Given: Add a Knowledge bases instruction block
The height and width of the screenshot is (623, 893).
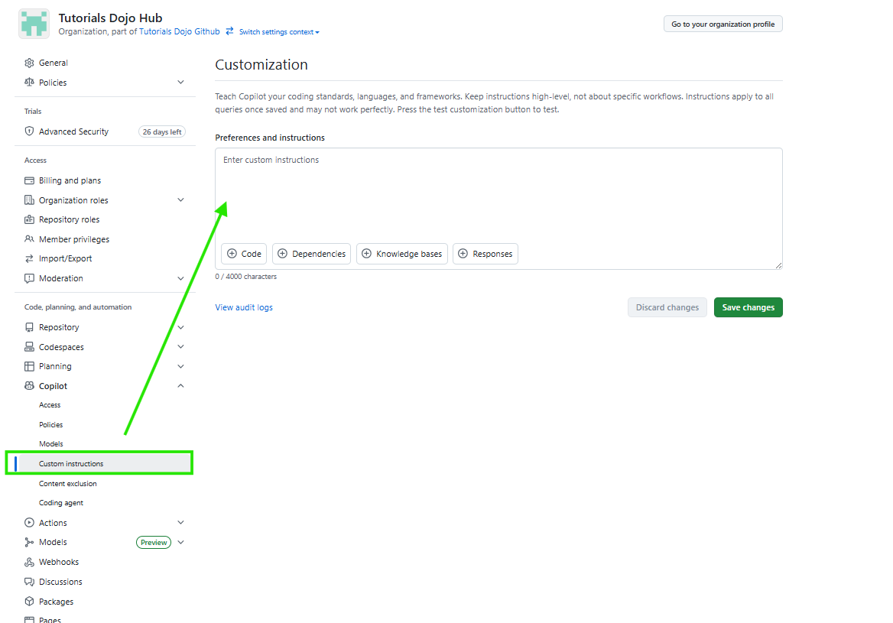Looking at the screenshot, I should [x=401, y=253].
